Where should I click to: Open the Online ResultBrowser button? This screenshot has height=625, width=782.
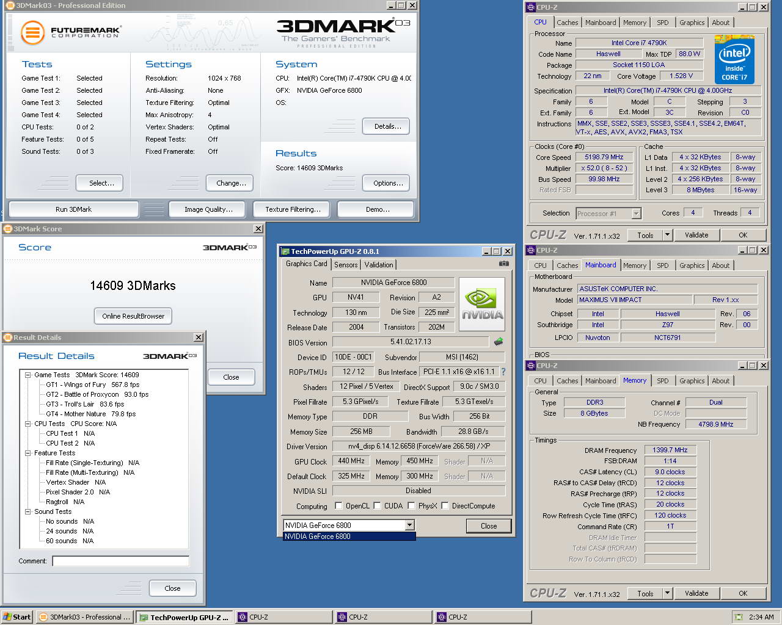[x=133, y=316]
